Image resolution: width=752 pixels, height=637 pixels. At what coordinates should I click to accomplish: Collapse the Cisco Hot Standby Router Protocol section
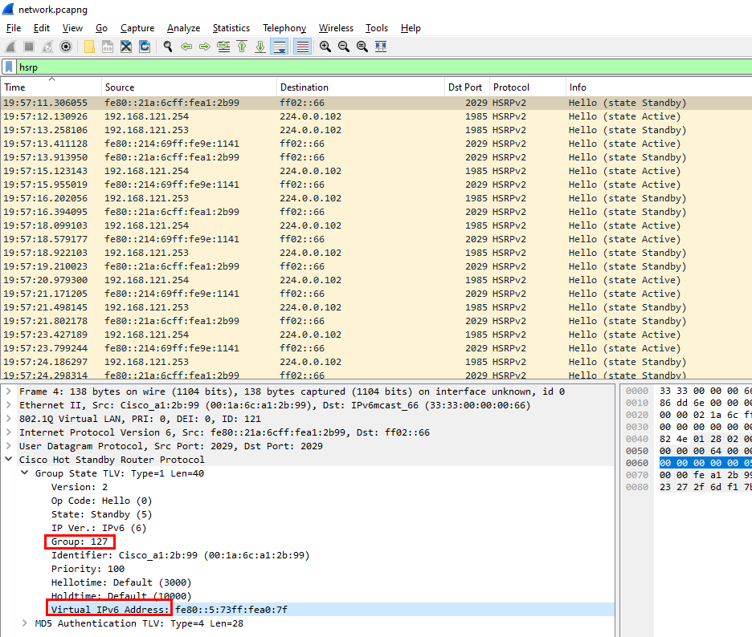[9, 460]
